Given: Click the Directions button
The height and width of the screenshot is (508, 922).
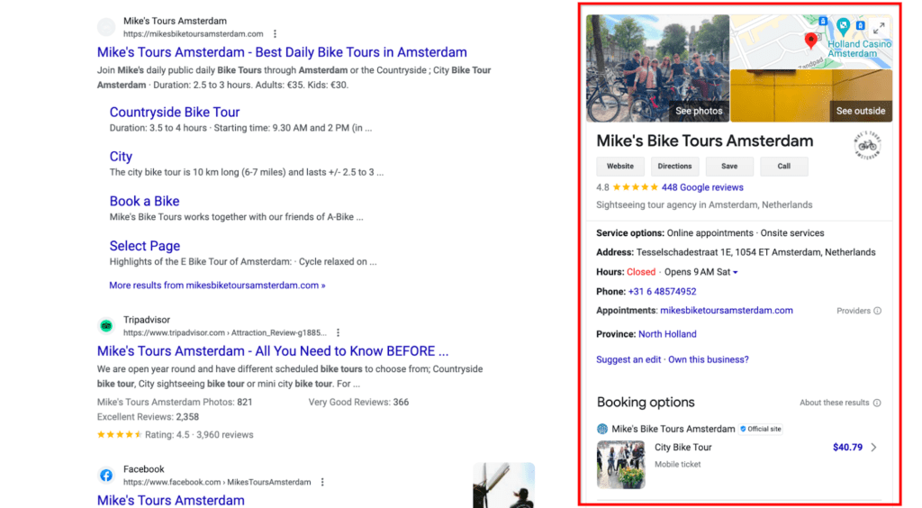Looking at the screenshot, I should [x=674, y=167].
